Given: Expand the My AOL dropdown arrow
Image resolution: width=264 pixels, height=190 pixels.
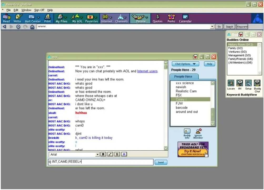Looking at the screenshot, I should point(81,17).
